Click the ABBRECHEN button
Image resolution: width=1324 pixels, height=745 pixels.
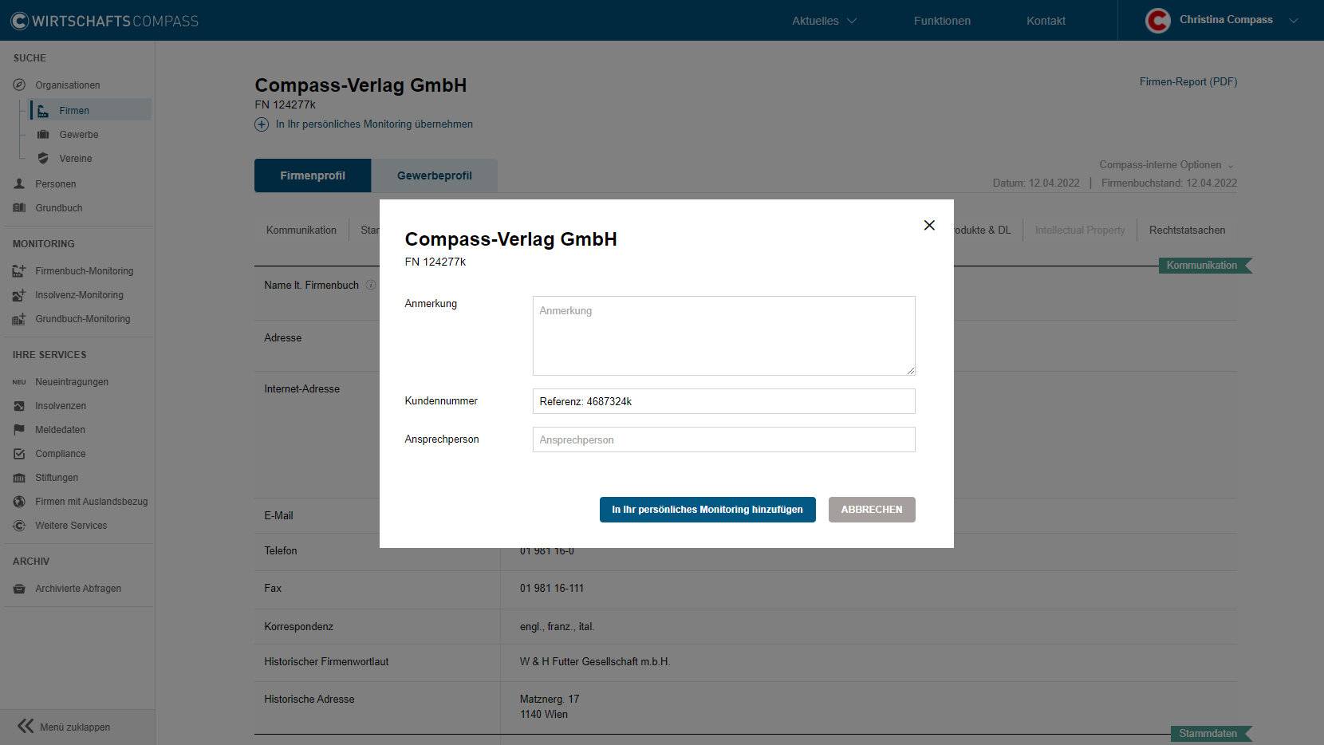tap(872, 510)
